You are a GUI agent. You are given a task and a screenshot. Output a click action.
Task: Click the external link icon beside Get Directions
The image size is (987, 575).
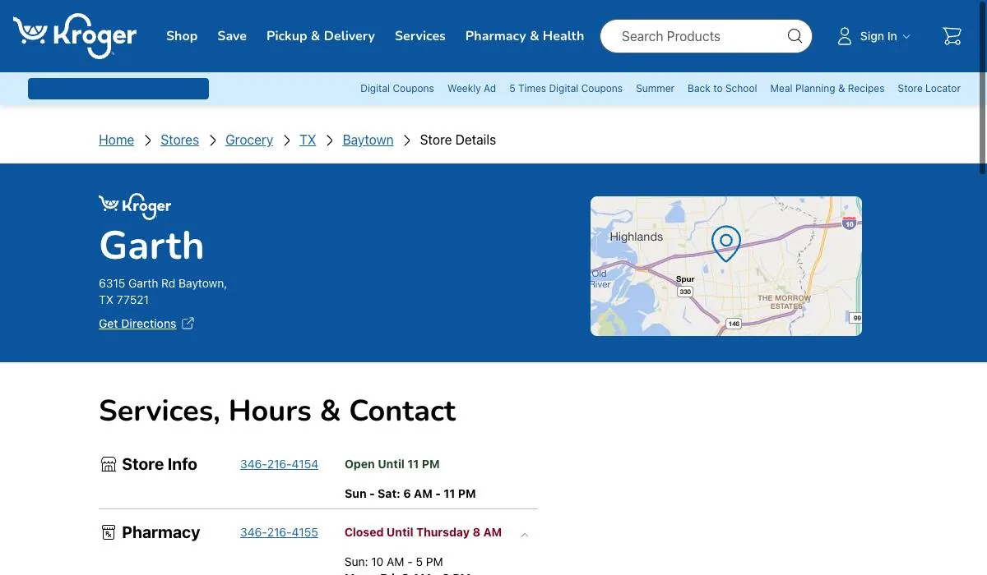tap(188, 324)
